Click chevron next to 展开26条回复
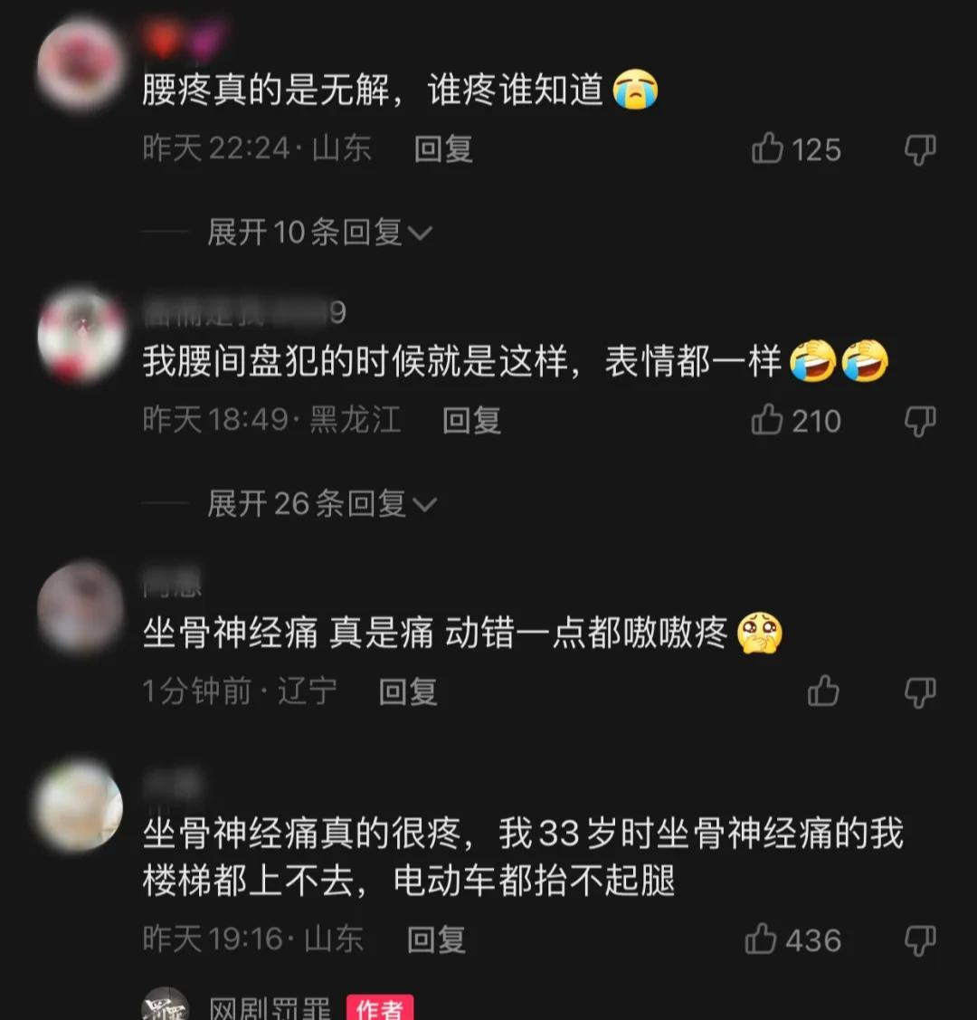 tap(424, 505)
